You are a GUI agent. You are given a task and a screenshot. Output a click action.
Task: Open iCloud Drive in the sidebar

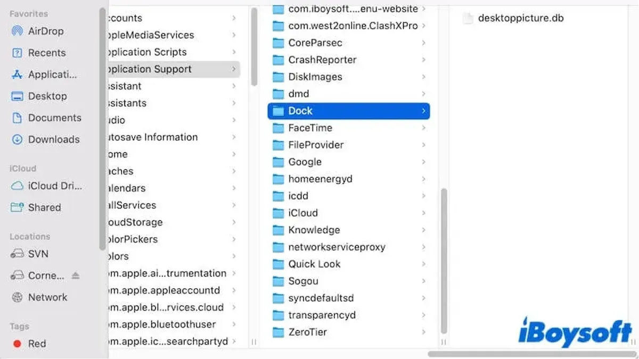coord(55,186)
